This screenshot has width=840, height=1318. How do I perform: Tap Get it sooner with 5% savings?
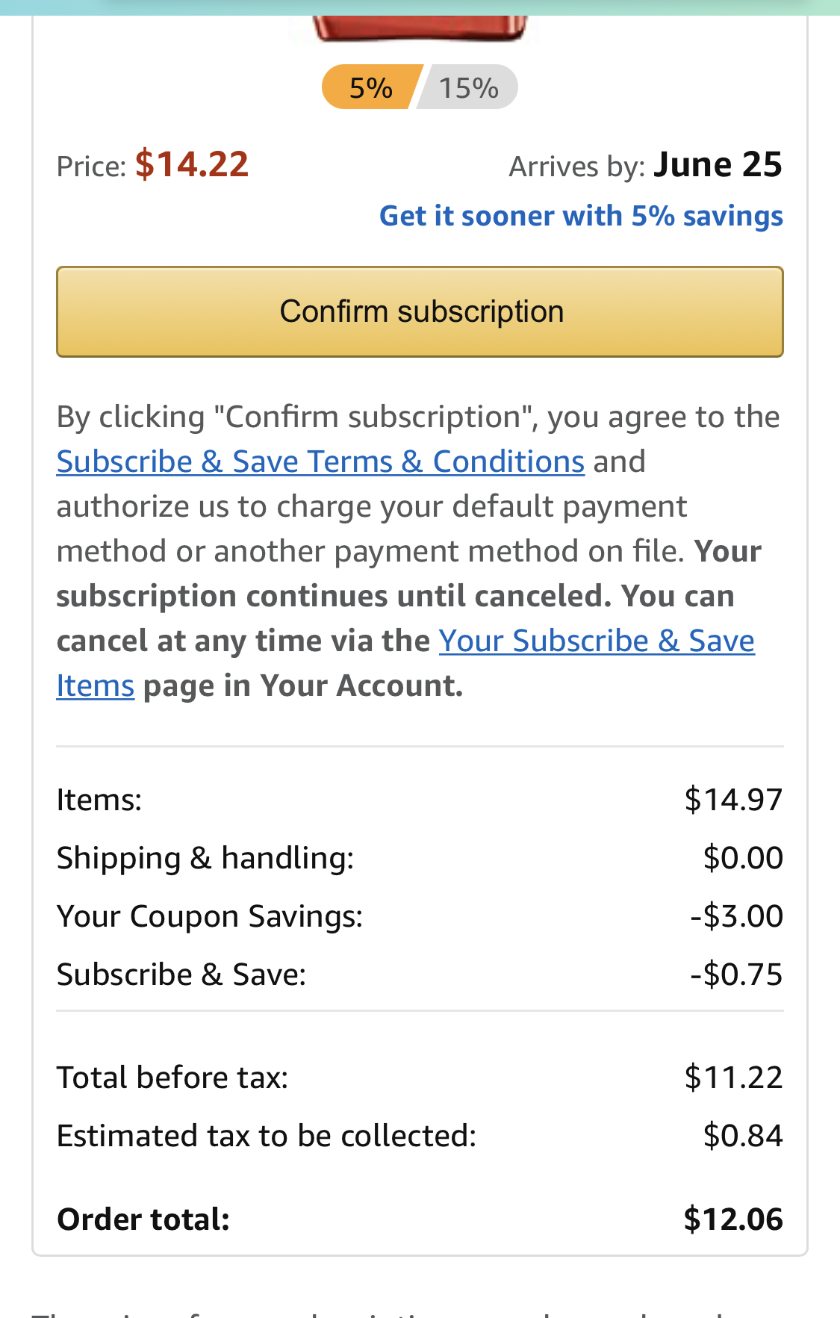tap(581, 216)
